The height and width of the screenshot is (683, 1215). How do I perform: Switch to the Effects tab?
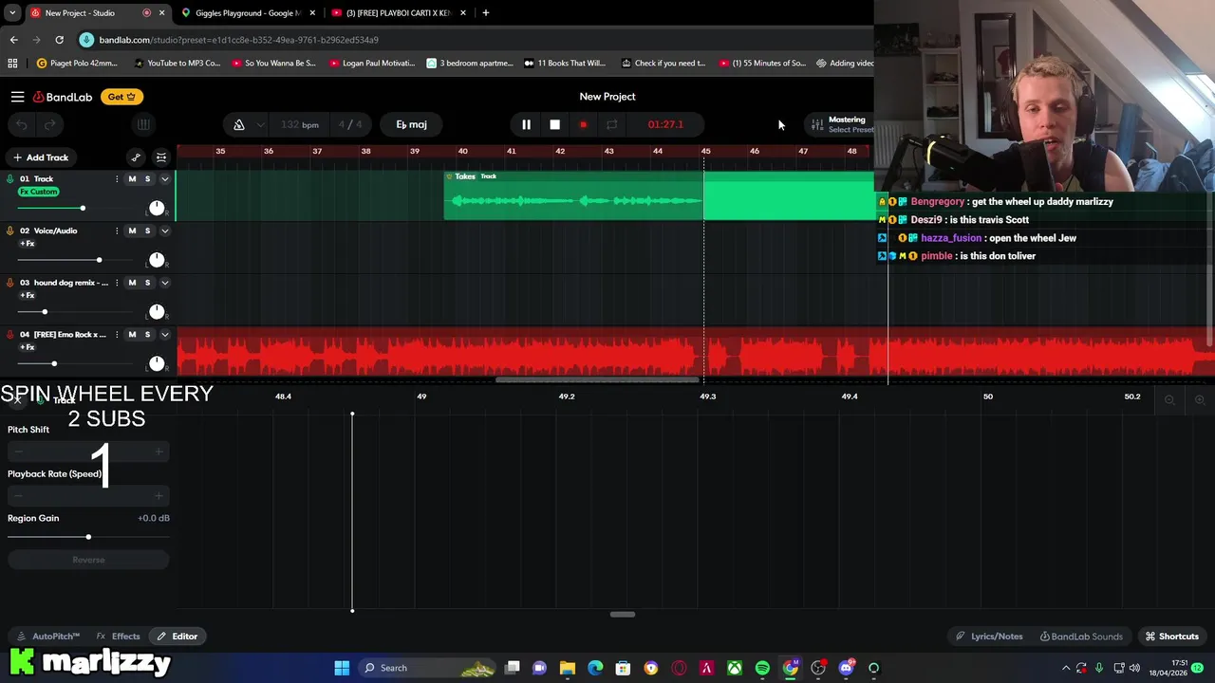pyautogui.click(x=119, y=637)
